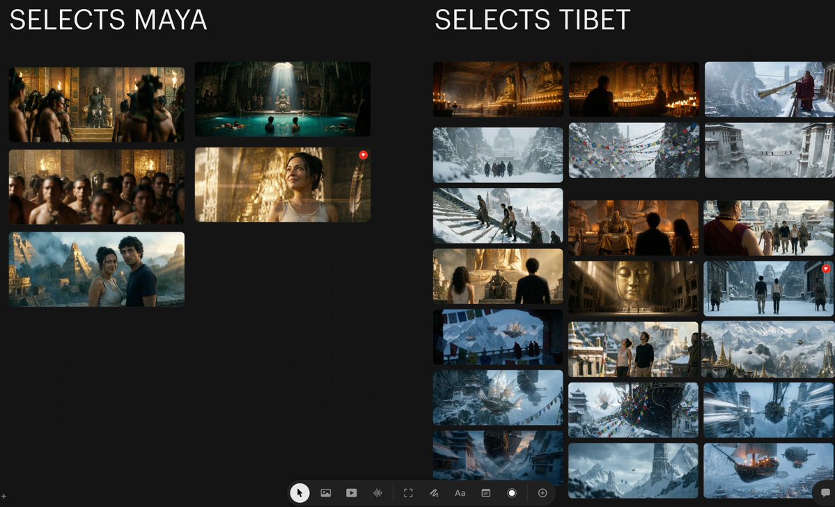
Task: Open the golden Buddha face image
Action: coord(633,287)
